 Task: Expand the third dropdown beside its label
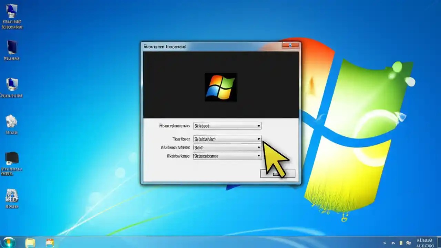click(x=258, y=147)
